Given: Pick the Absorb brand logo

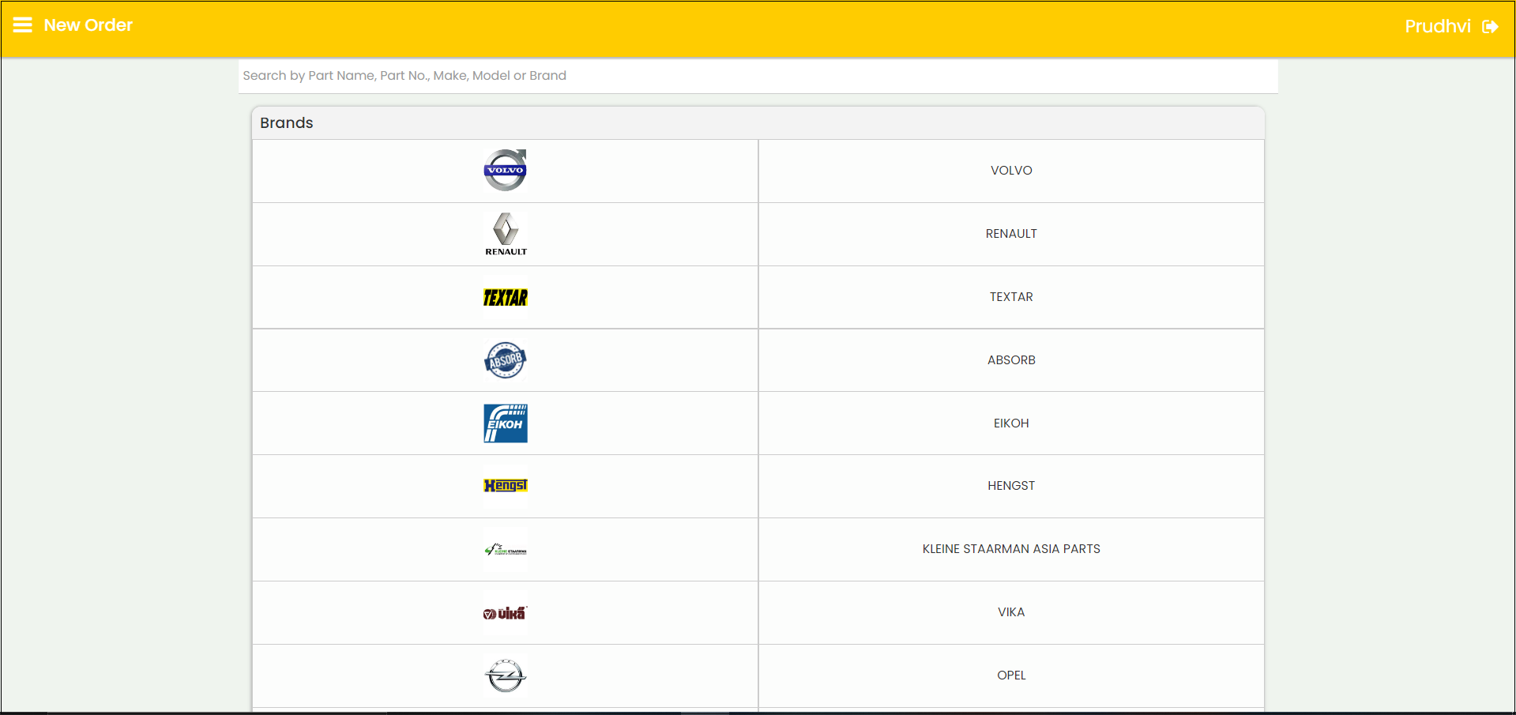Looking at the screenshot, I should click(506, 360).
